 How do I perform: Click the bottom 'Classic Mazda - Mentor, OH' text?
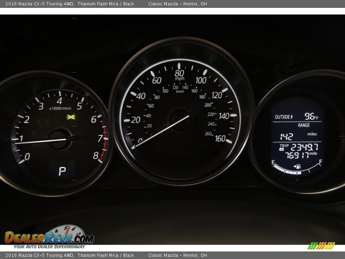click(178, 255)
